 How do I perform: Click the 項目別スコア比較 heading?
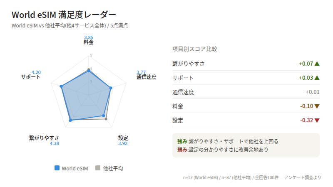coord(195,49)
